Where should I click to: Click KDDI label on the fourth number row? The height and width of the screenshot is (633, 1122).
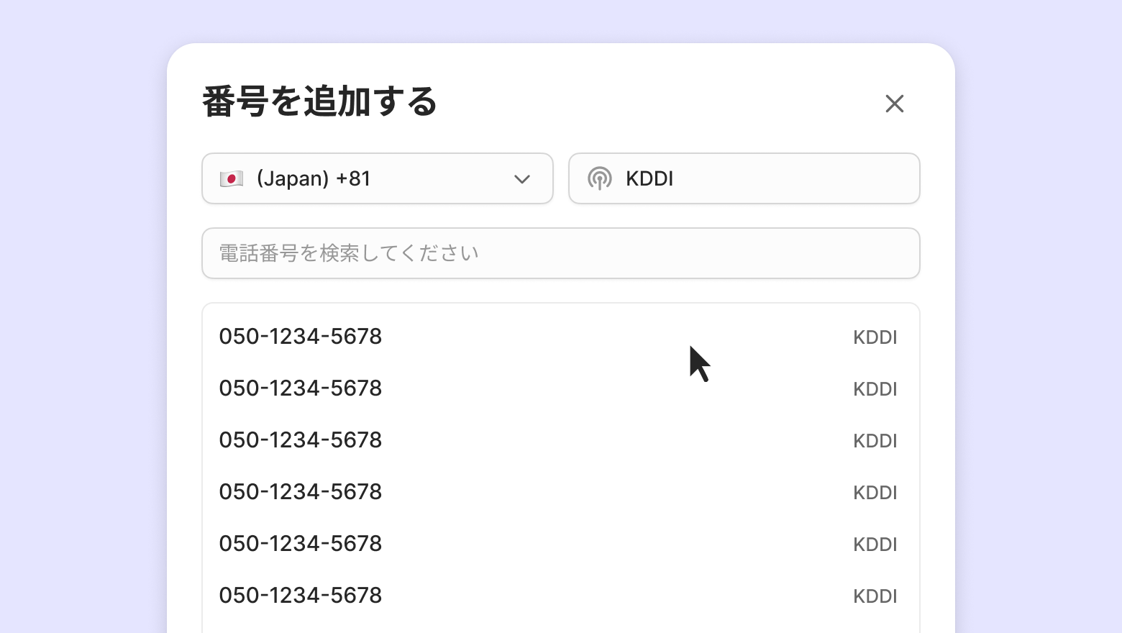pyautogui.click(x=875, y=493)
